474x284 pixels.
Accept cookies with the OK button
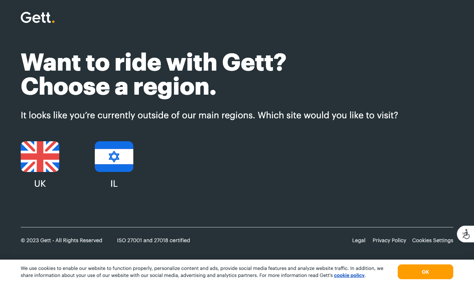[425, 272]
